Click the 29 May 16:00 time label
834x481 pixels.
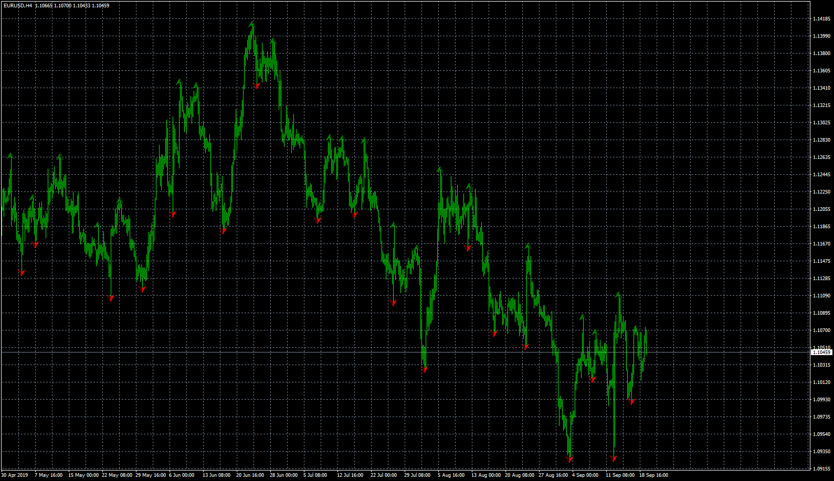[x=151, y=475]
